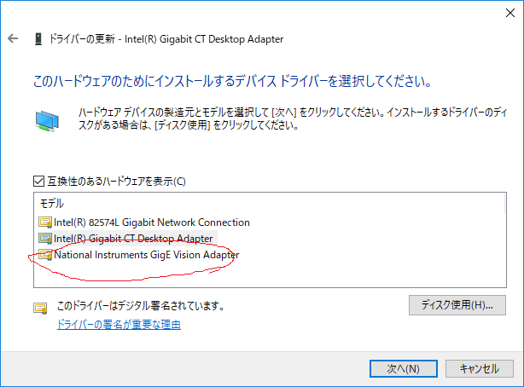Screen dimensions: 524x387
Task: Choose National Instruments GigE Vision Adapter driver
Action: (146, 255)
